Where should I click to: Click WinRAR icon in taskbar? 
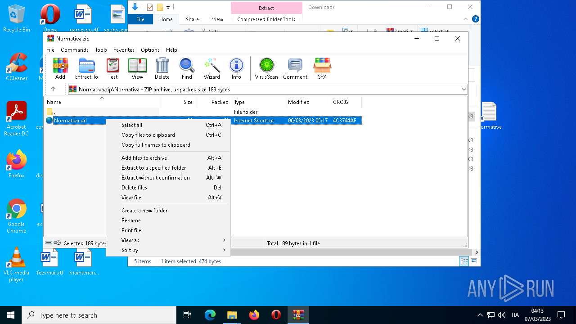pos(298,315)
